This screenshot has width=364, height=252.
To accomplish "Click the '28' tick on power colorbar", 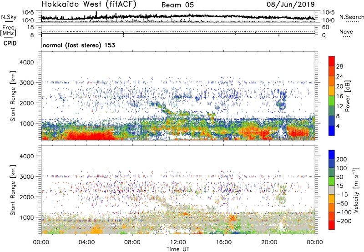I will pos(339,66).
